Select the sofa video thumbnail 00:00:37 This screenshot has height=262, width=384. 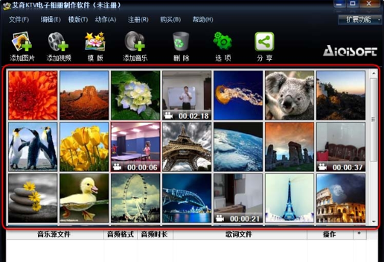click(x=340, y=147)
